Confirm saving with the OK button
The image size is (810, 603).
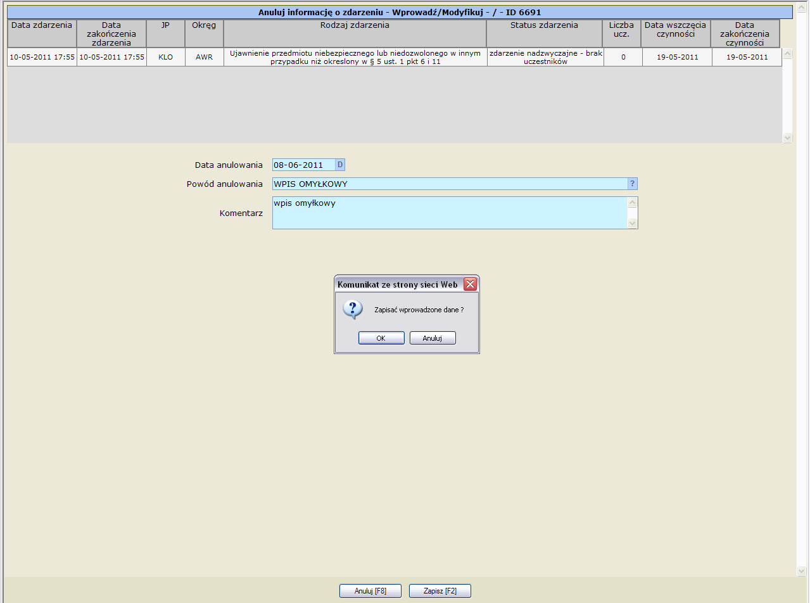click(381, 338)
